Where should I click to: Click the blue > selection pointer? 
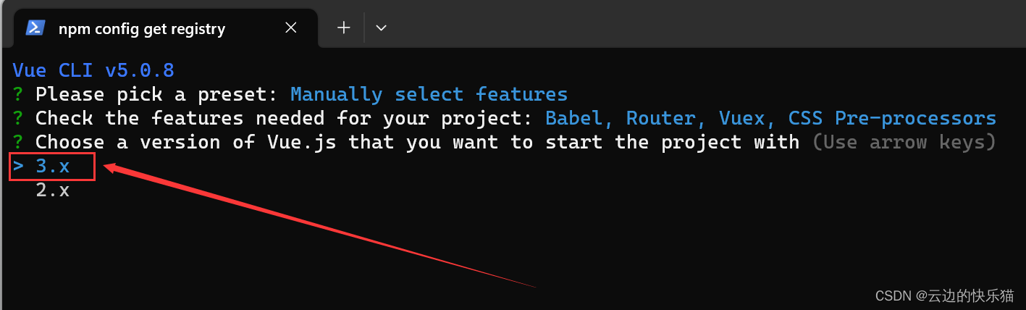coord(18,166)
